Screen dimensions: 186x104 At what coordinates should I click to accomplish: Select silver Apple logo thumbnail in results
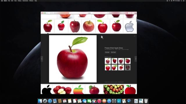[x=130, y=26]
